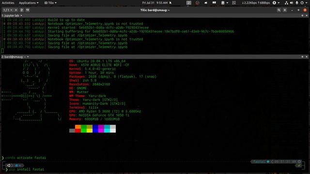Click the 'Shell: zsh 5.8' line
The image size is (310, 174).
point(83,81)
